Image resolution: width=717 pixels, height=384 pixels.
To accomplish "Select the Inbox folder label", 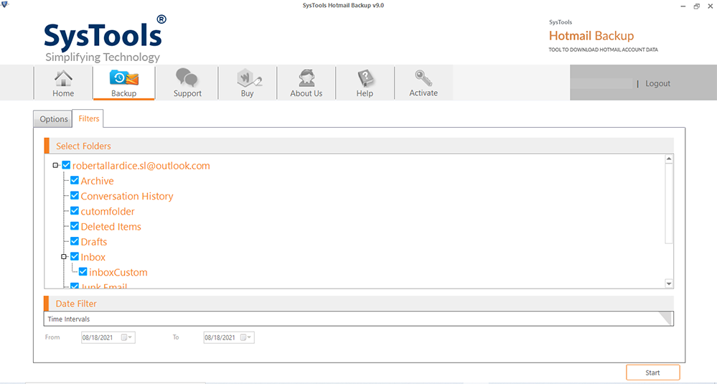I will [x=93, y=257].
